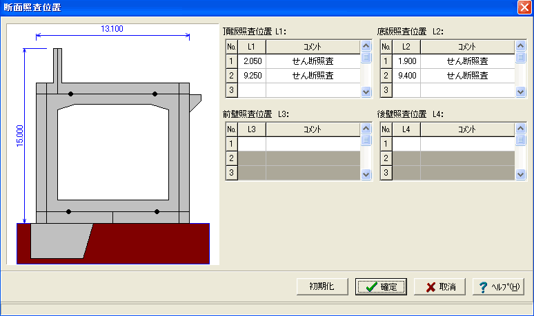The image size is (534, 316).
Task: Select せん断照査 comment in L2 row 1
Action: point(468,61)
